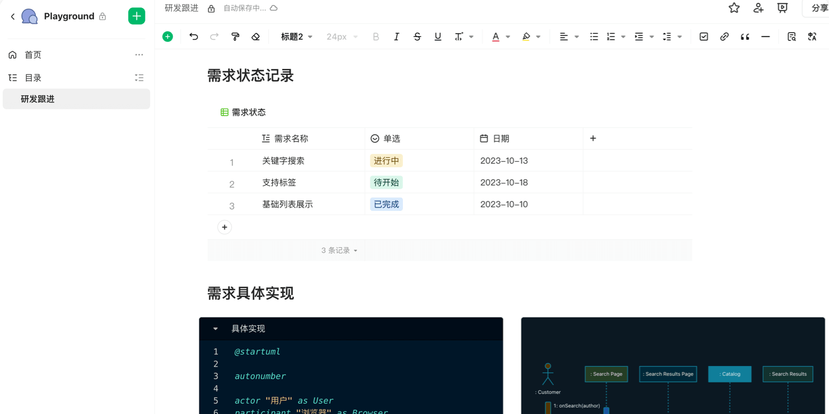The width and height of the screenshot is (829, 414).
Task: Start presentation mode icon
Action: pos(782,8)
